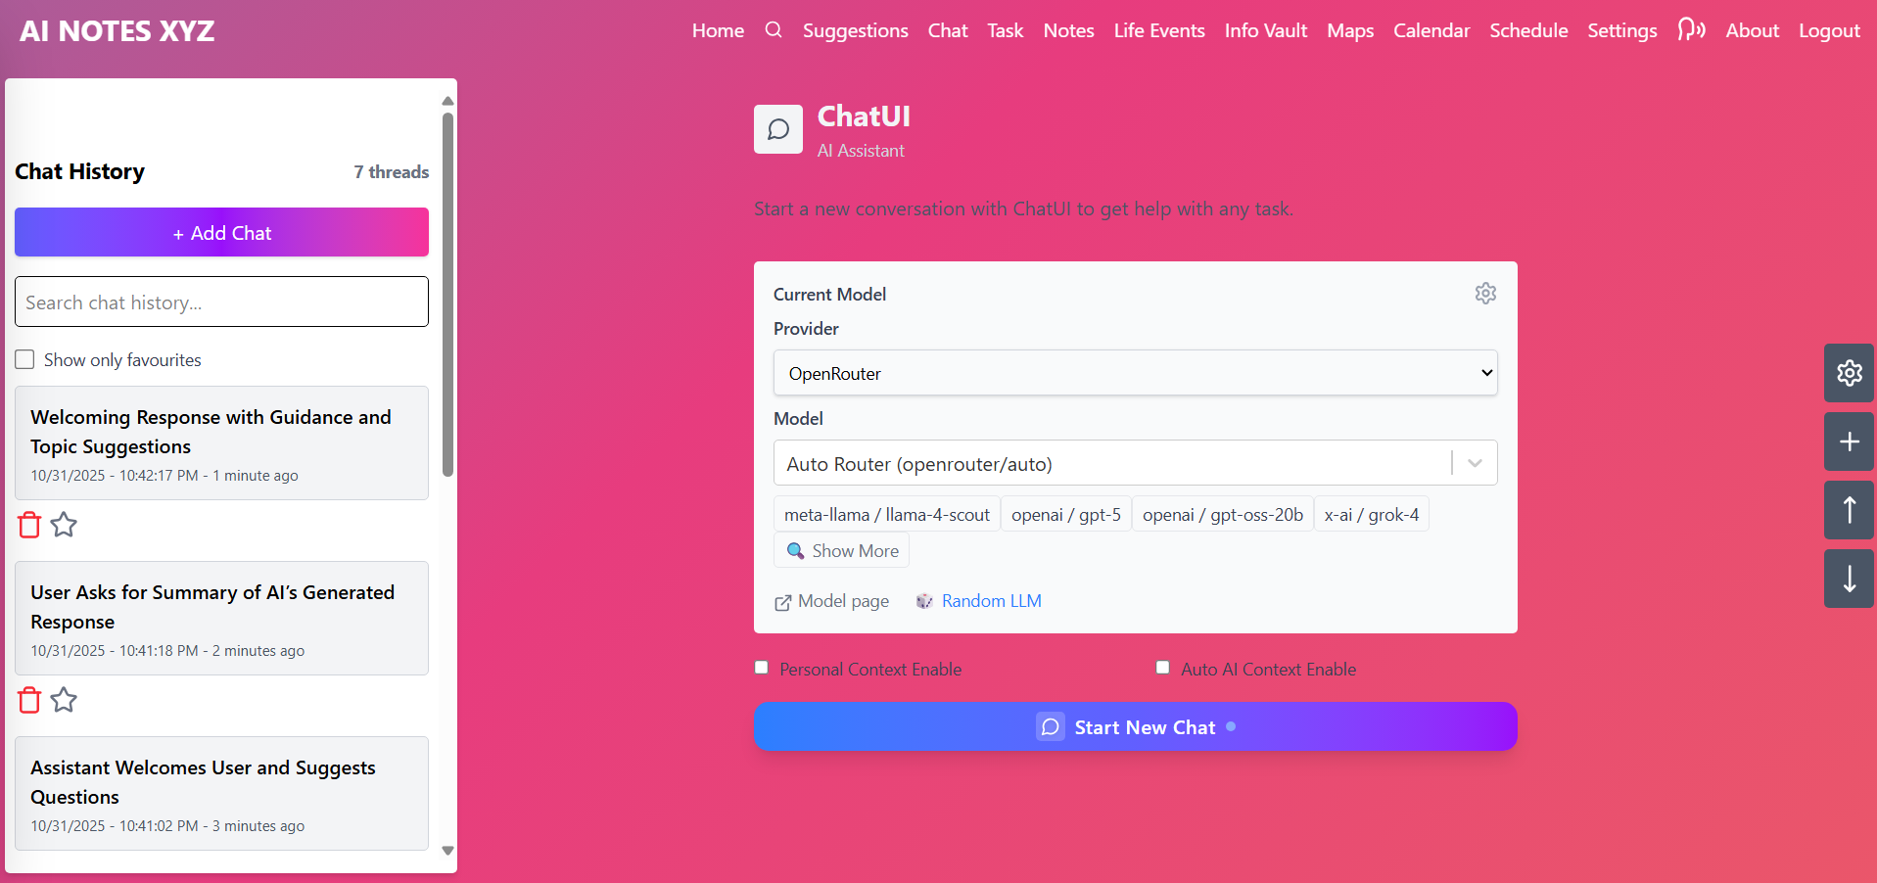Viewport: 1877px width, 883px height.
Task: Click the down arrow icon on the right edge
Action: pyautogui.click(x=1849, y=579)
